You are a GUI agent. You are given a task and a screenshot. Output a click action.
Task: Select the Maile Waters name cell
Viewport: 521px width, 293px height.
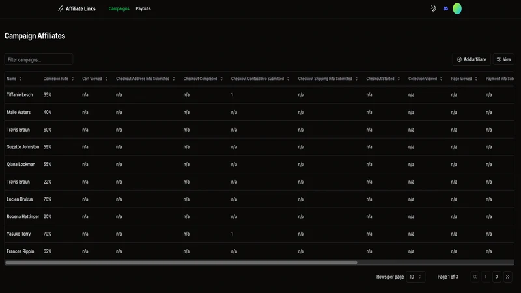[x=19, y=112]
